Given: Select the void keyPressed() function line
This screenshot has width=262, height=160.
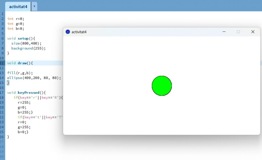Looking at the screenshot, I should (x=26, y=93).
